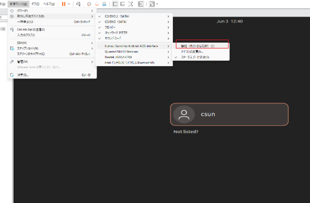Toggle CD/DVD 2 (SATA) device checkmark

100,16
